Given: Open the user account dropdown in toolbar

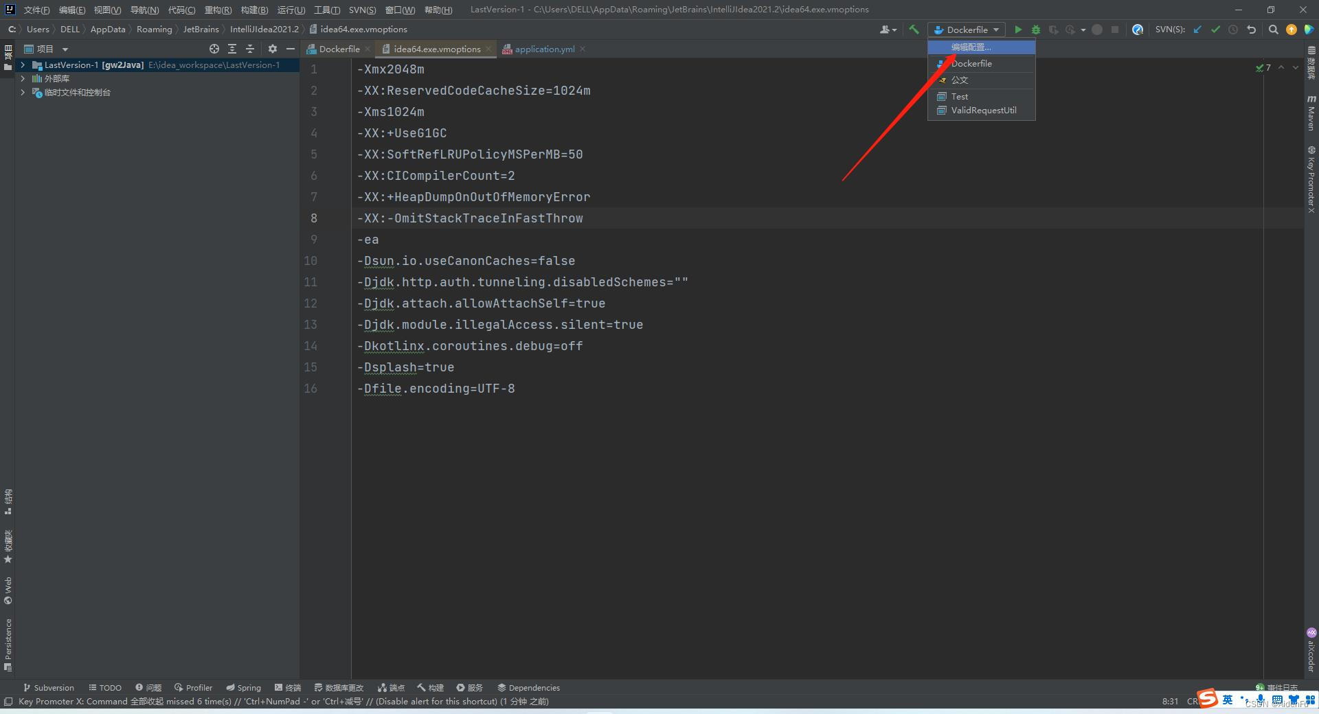Looking at the screenshot, I should point(888,30).
